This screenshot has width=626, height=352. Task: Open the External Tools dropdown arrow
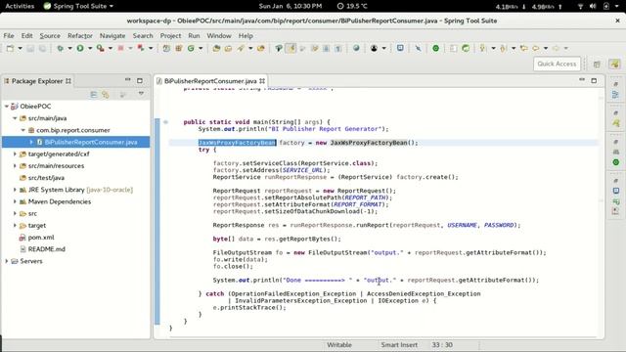click(x=111, y=48)
